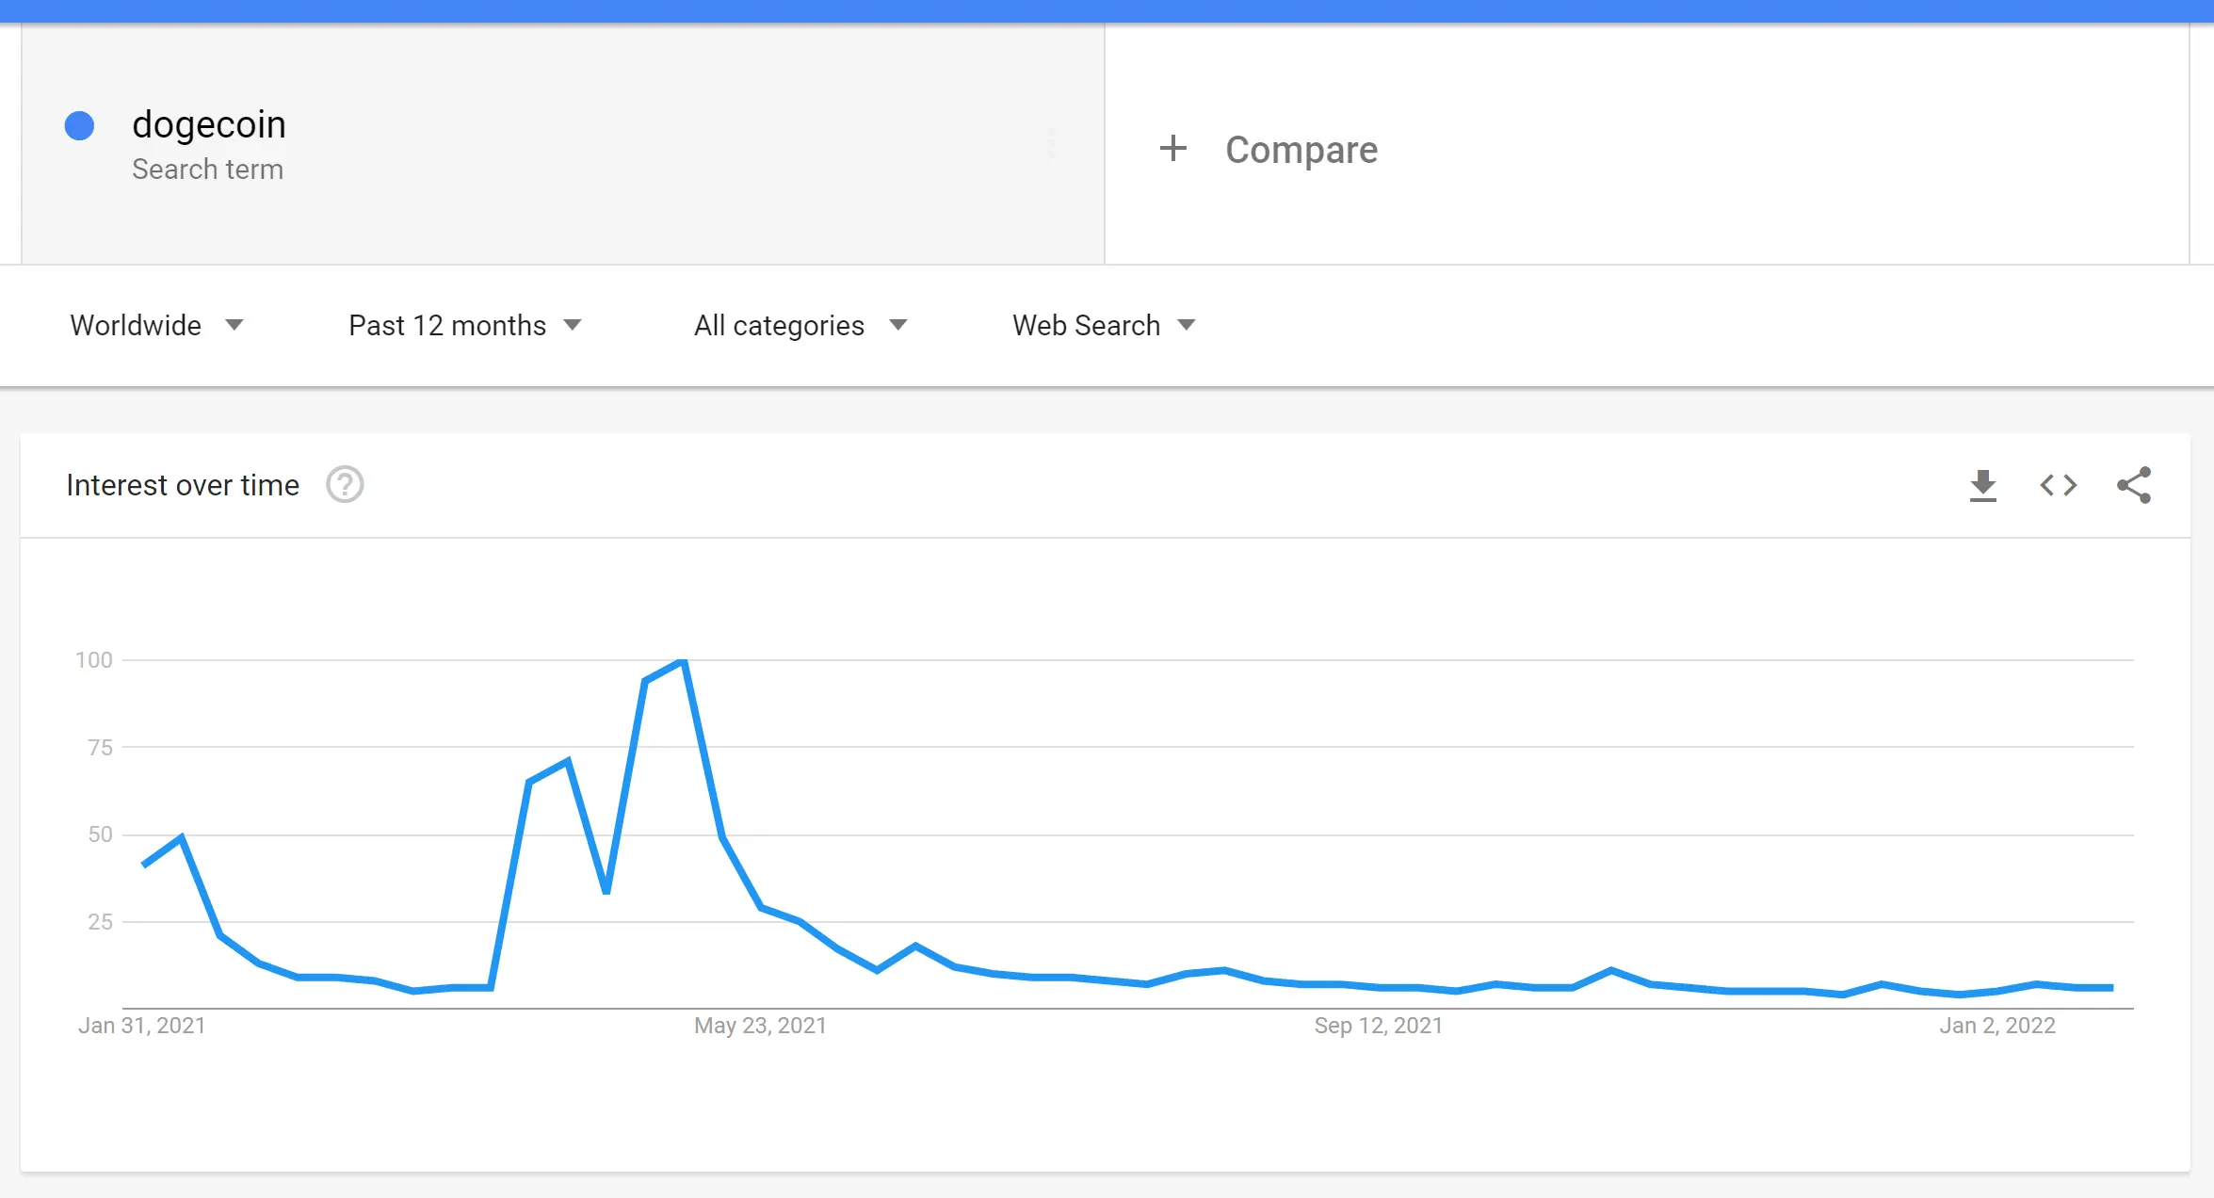Share the dogecoin trend chart

2134,485
